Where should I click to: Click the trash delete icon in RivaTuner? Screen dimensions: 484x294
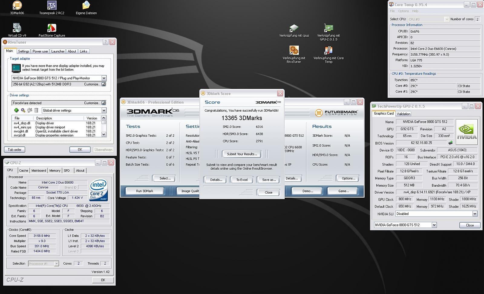(36, 110)
